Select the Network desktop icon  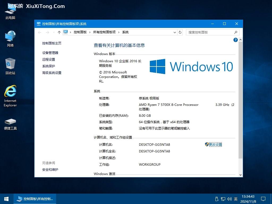pos(10,39)
